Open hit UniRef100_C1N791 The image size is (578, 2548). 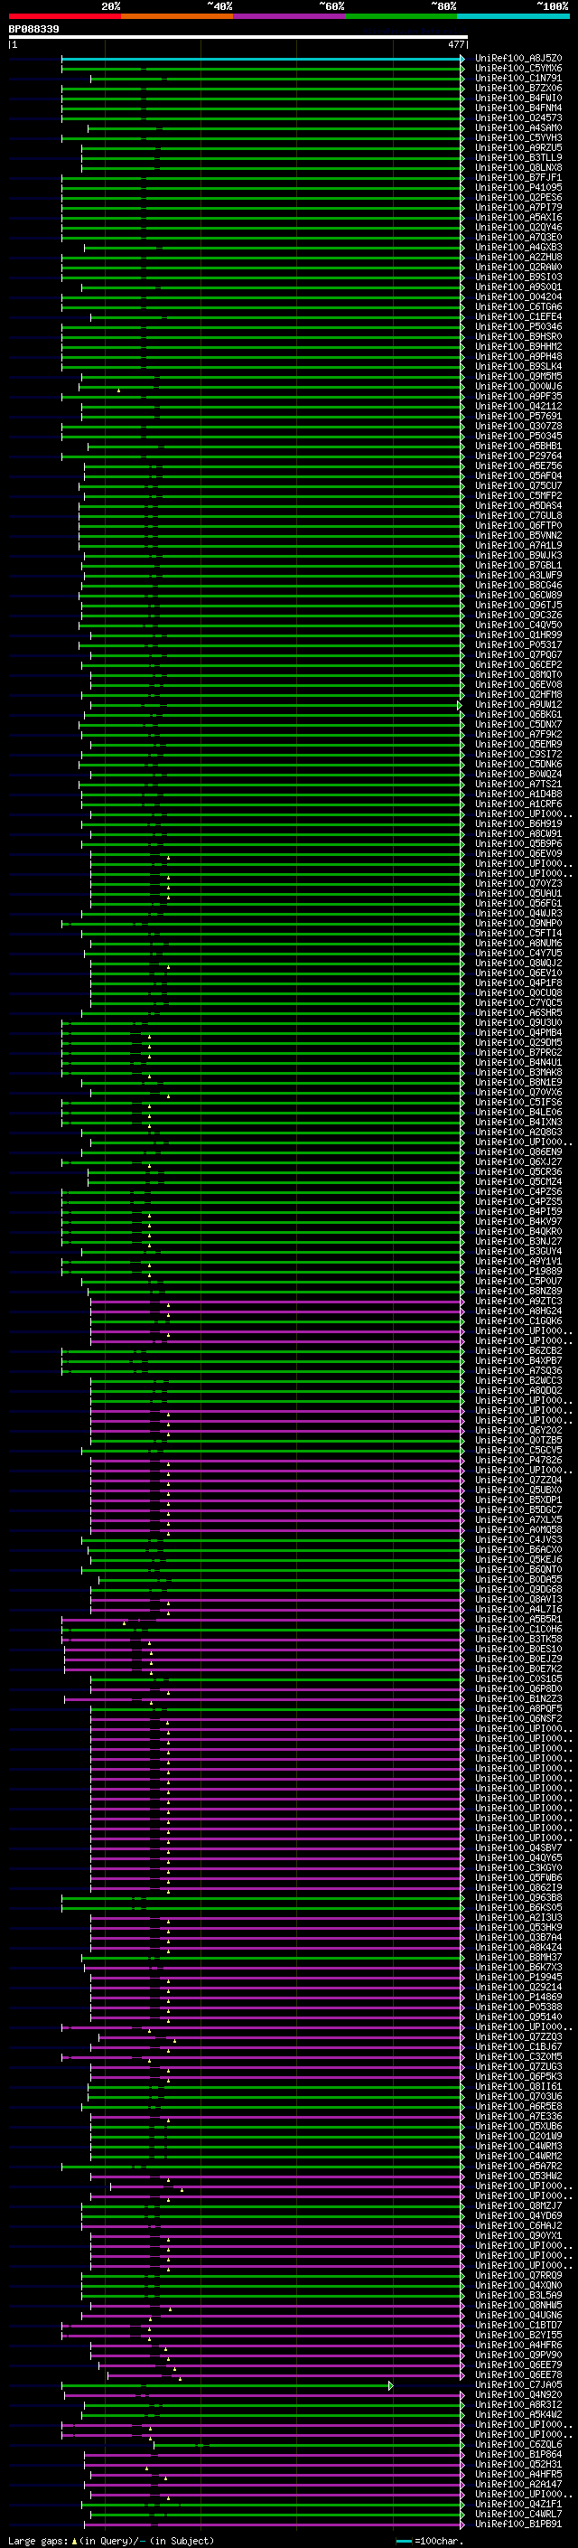pyautogui.click(x=518, y=78)
